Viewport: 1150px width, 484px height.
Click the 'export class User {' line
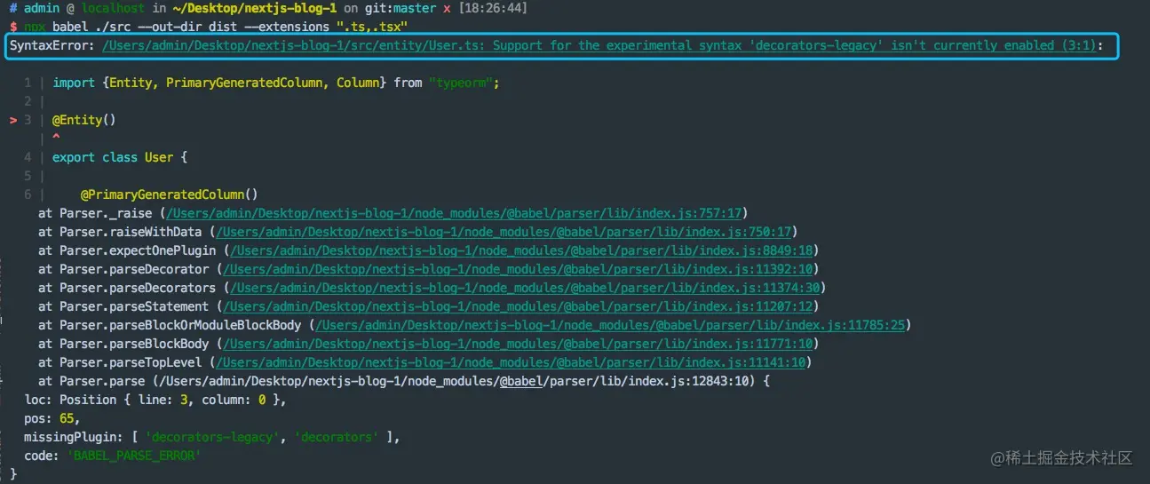[120, 157]
